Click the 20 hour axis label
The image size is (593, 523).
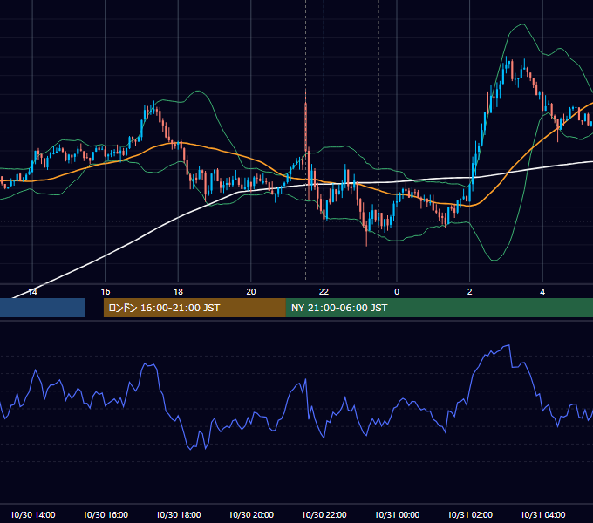pyautogui.click(x=251, y=292)
